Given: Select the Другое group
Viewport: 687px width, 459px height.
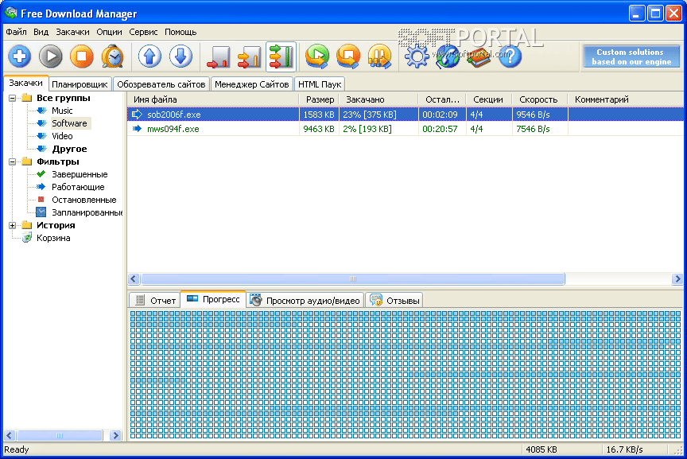Looking at the screenshot, I should coord(69,149).
